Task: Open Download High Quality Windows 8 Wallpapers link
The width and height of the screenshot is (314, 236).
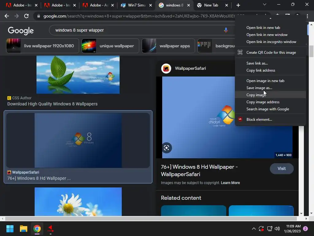Action: pyautogui.click(x=52, y=104)
